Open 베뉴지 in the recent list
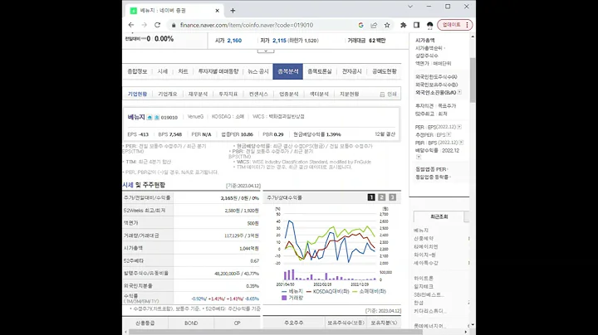The image size is (598, 335). click(421, 231)
